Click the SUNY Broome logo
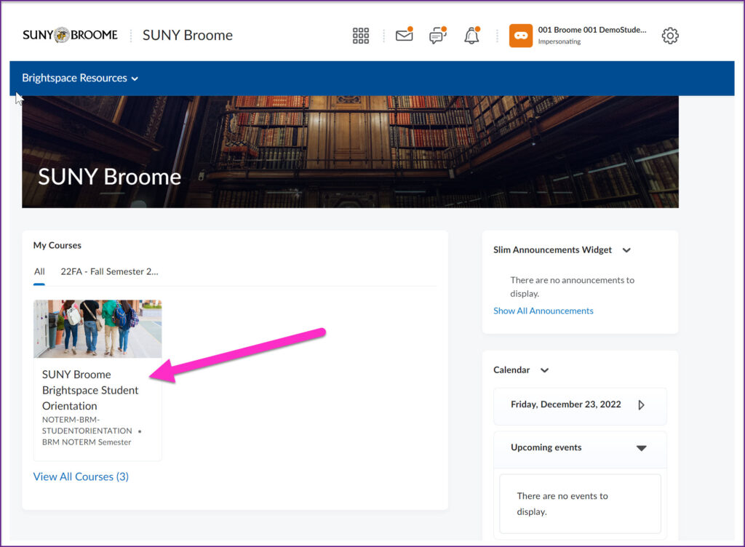This screenshot has height=547, width=745. click(x=70, y=35)
